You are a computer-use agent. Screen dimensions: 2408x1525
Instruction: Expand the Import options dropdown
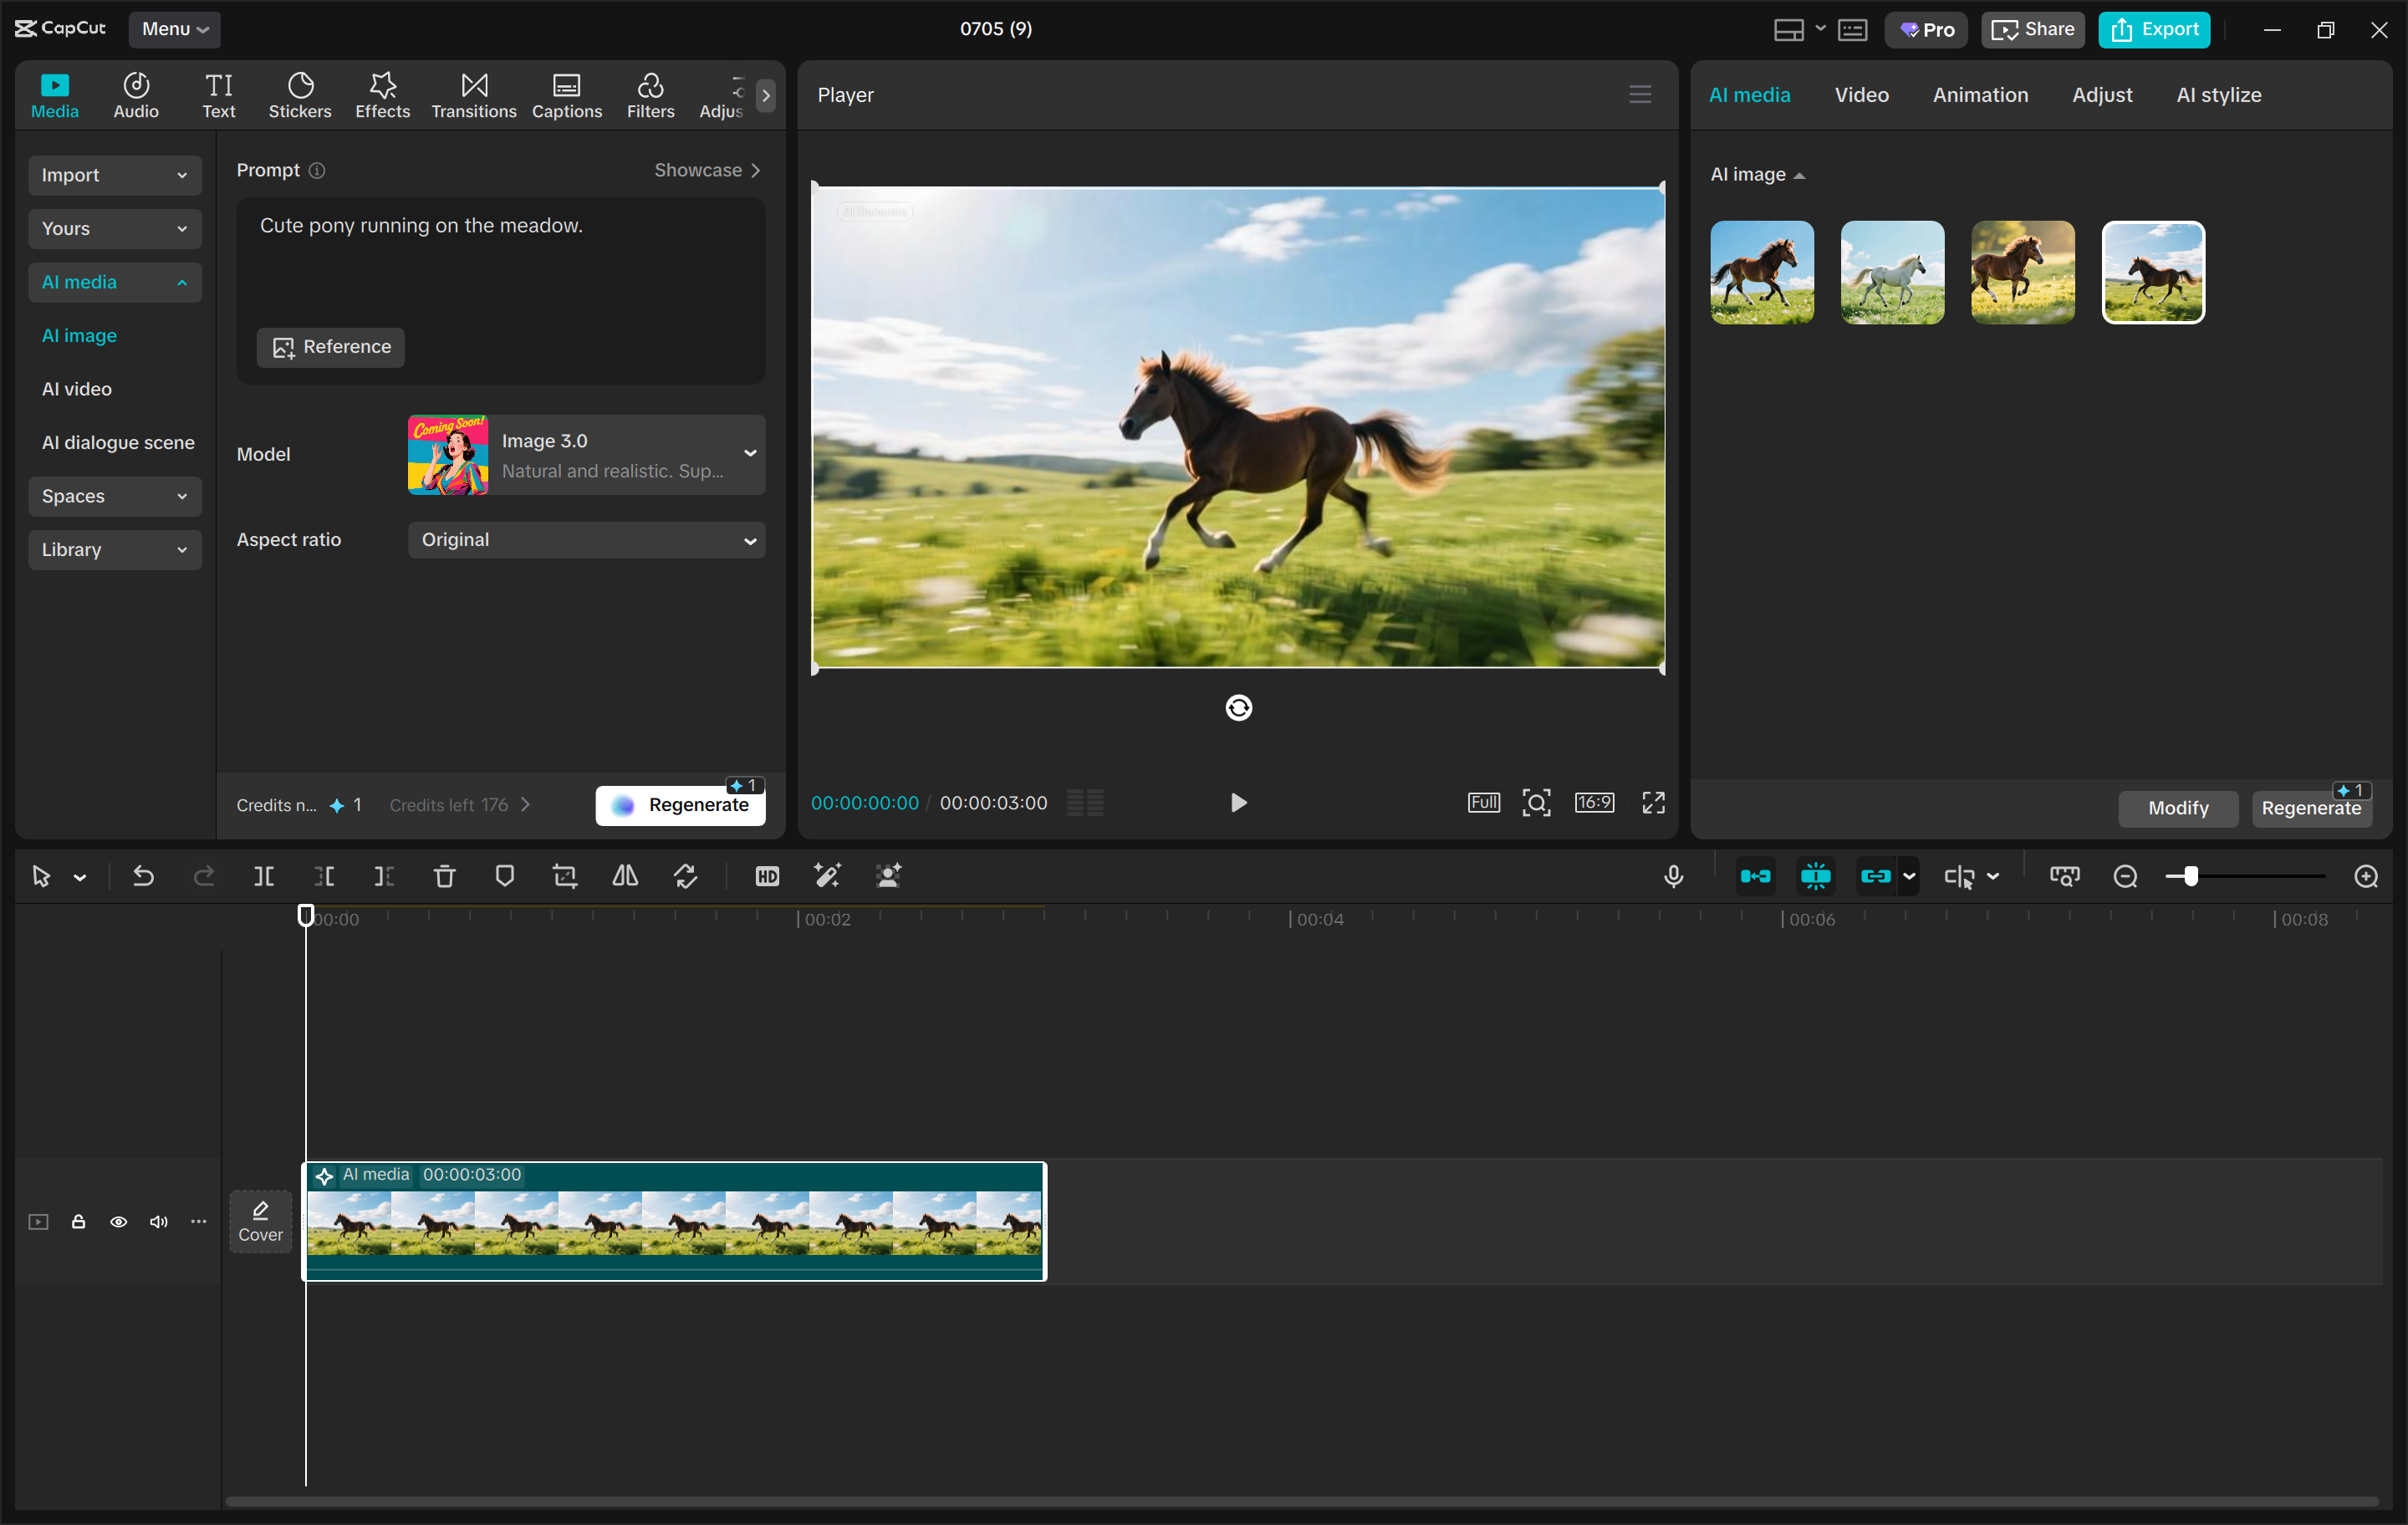tap(114, 175)
